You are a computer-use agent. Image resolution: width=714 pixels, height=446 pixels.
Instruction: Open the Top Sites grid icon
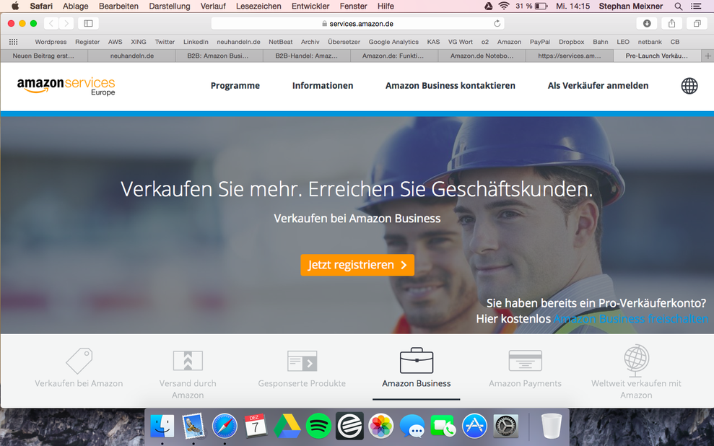click(x=13, y=42)
